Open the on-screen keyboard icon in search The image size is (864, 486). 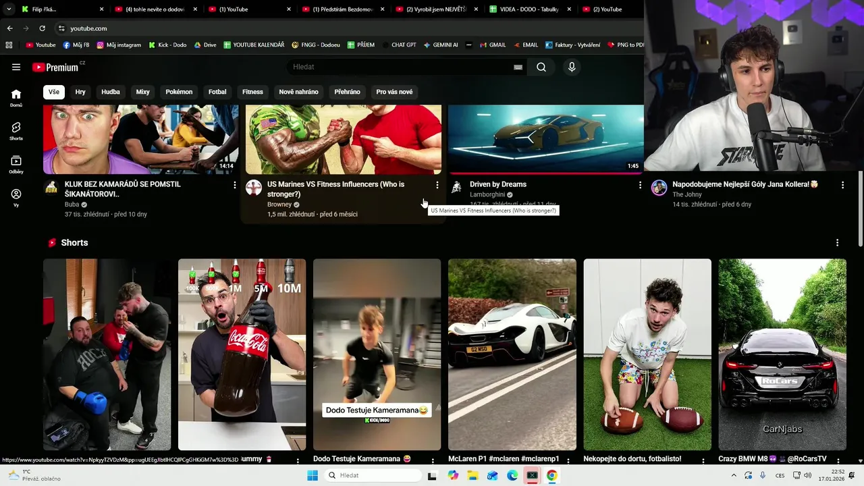pos(518,67)
